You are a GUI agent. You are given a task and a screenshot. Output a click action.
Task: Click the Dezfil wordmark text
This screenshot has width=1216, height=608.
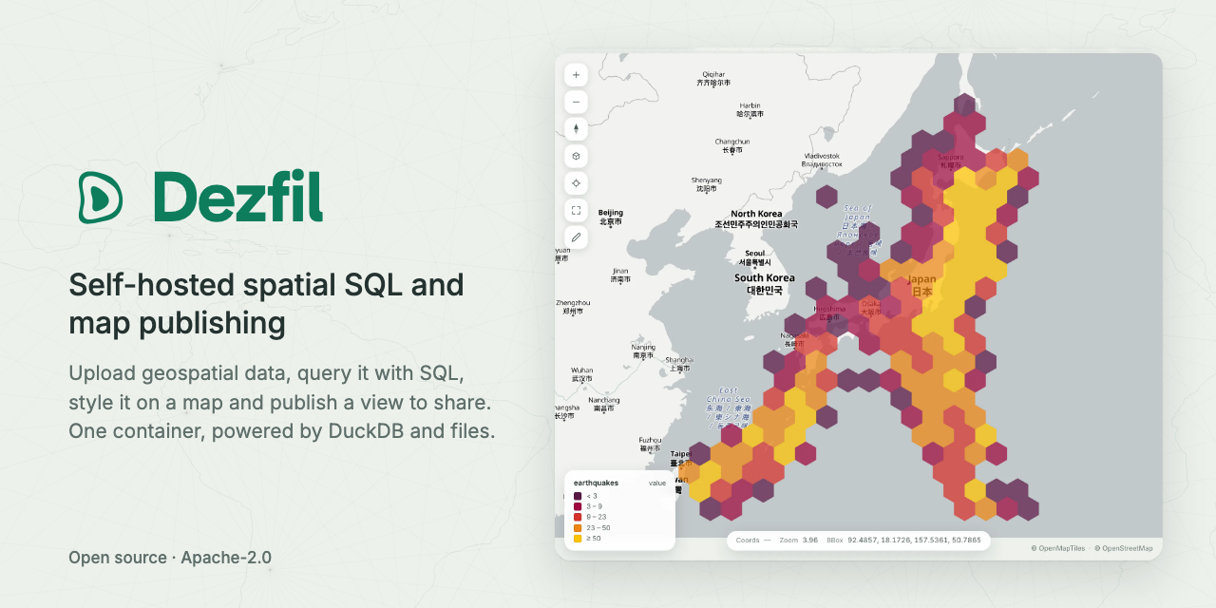point(238,196)
